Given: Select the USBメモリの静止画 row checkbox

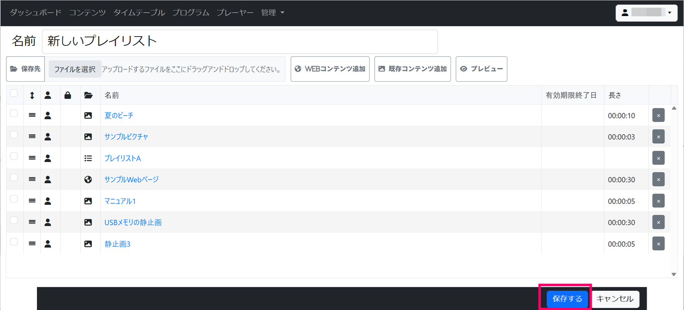Looking at the screenshot, I should tap(14, 220).
